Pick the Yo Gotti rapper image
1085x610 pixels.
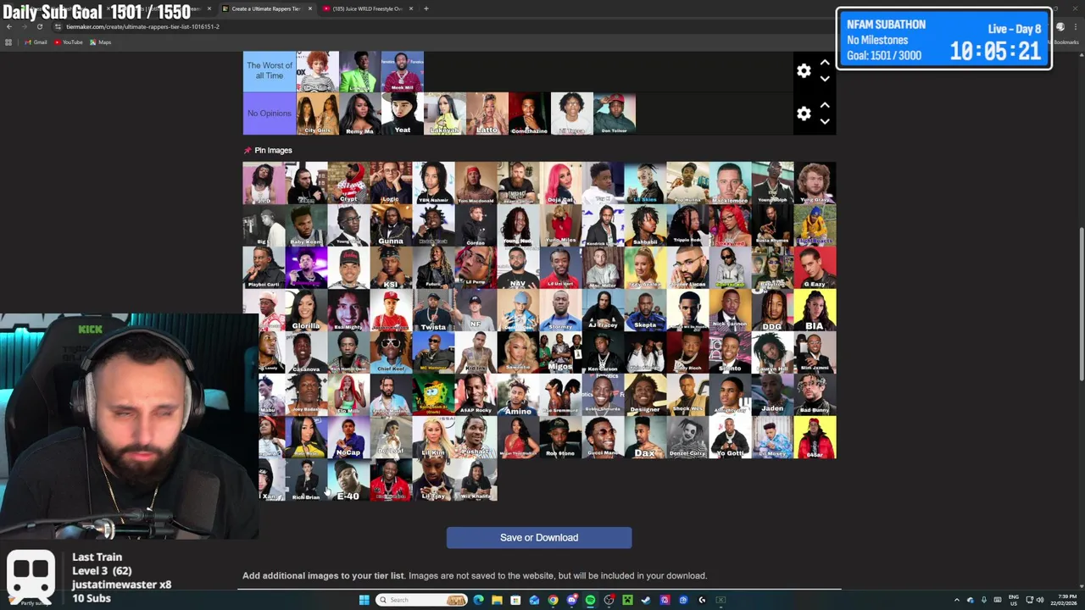730,437
